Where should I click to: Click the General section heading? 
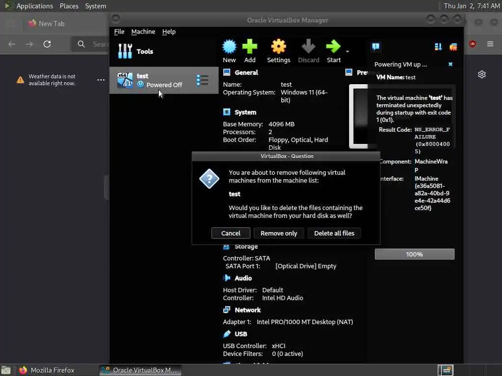click(x=246, y=72)
